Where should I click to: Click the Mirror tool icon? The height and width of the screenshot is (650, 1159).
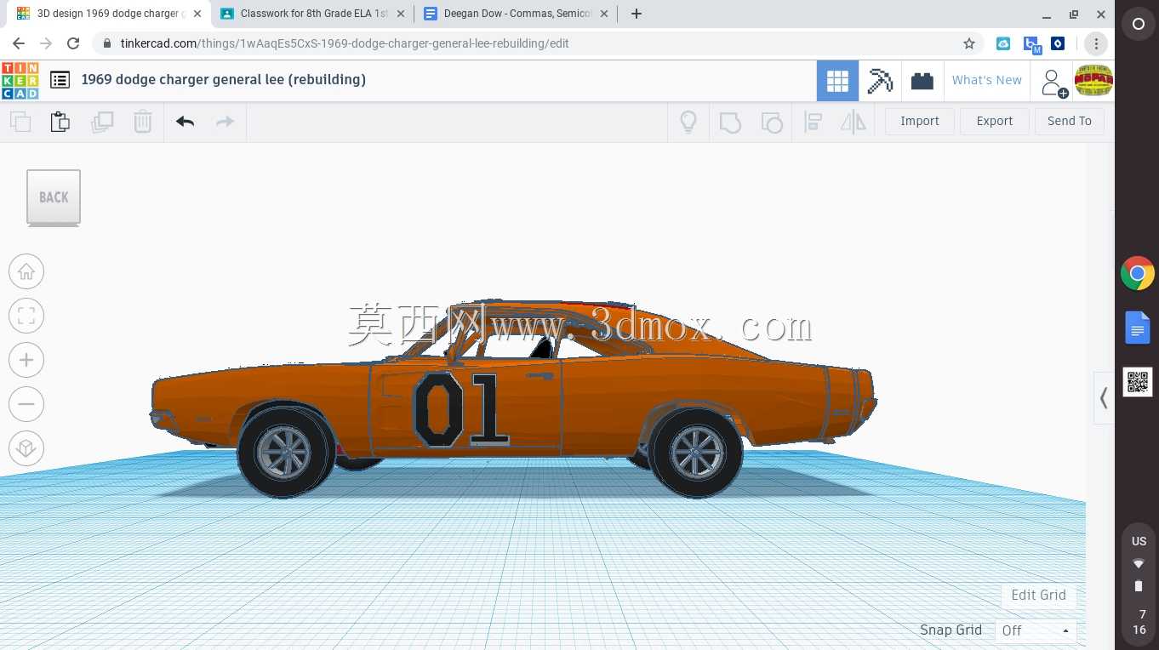853,122
